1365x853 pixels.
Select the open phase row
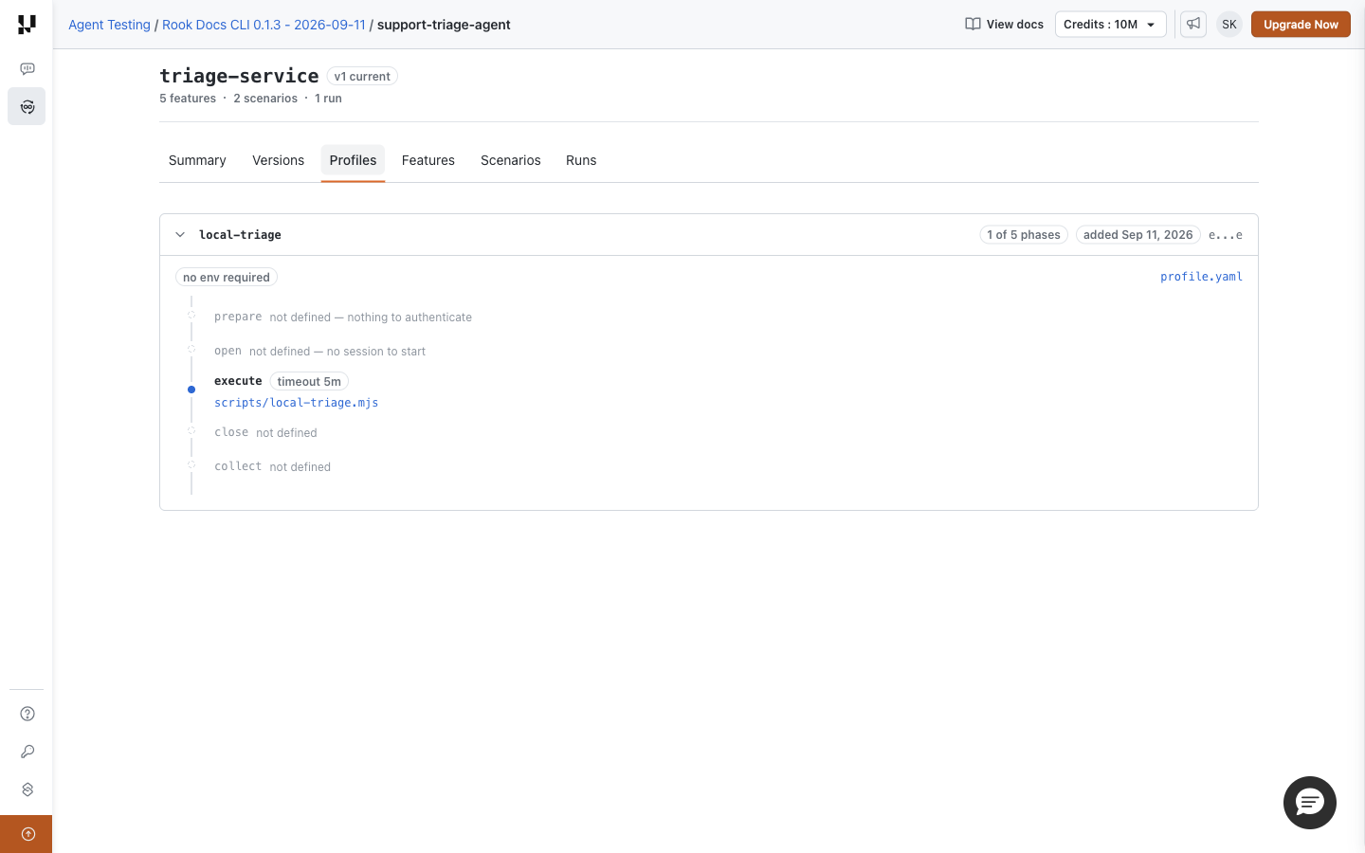pos(320,352)
